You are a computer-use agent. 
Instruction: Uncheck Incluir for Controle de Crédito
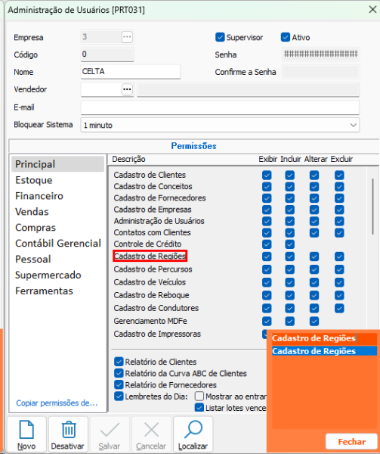coord(289,244)
